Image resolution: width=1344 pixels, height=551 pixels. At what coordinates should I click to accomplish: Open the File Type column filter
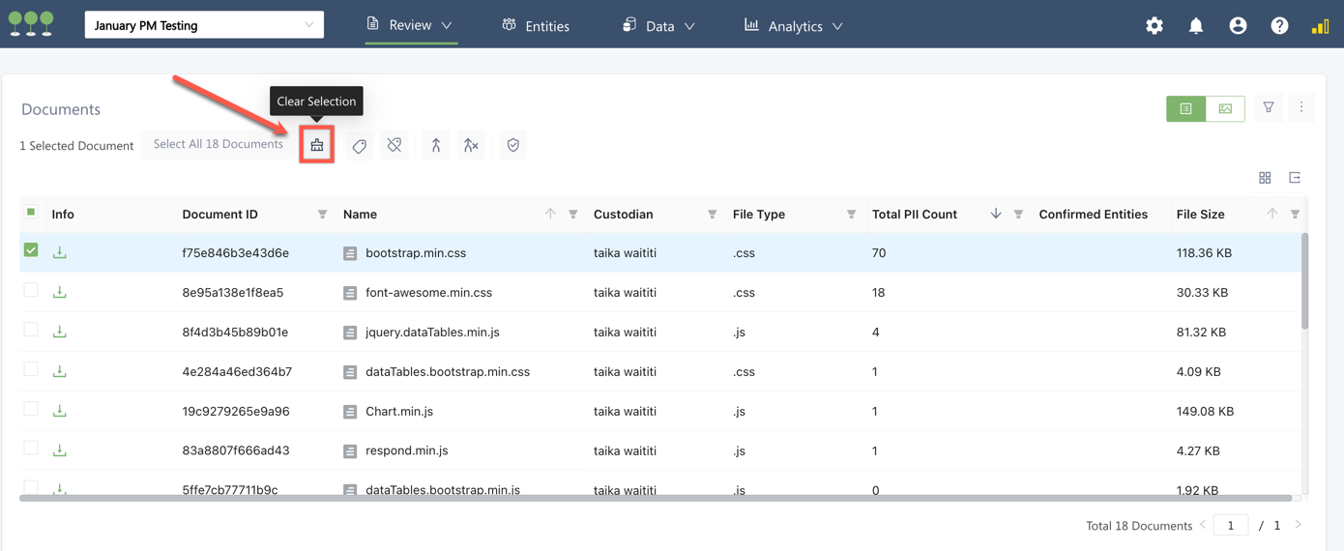851,215
